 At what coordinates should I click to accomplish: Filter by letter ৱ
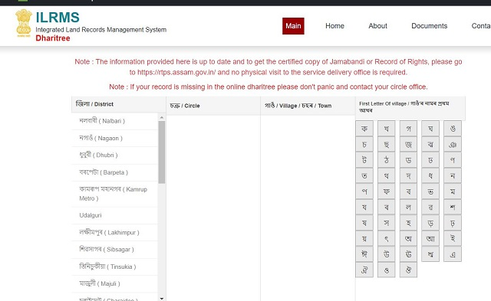(430, 207)
